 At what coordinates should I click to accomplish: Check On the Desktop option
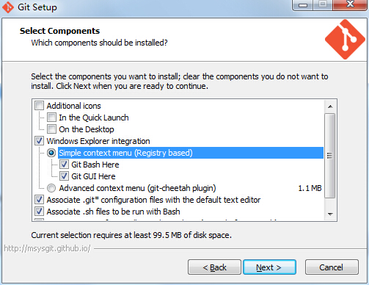click(x=51, y=129)
